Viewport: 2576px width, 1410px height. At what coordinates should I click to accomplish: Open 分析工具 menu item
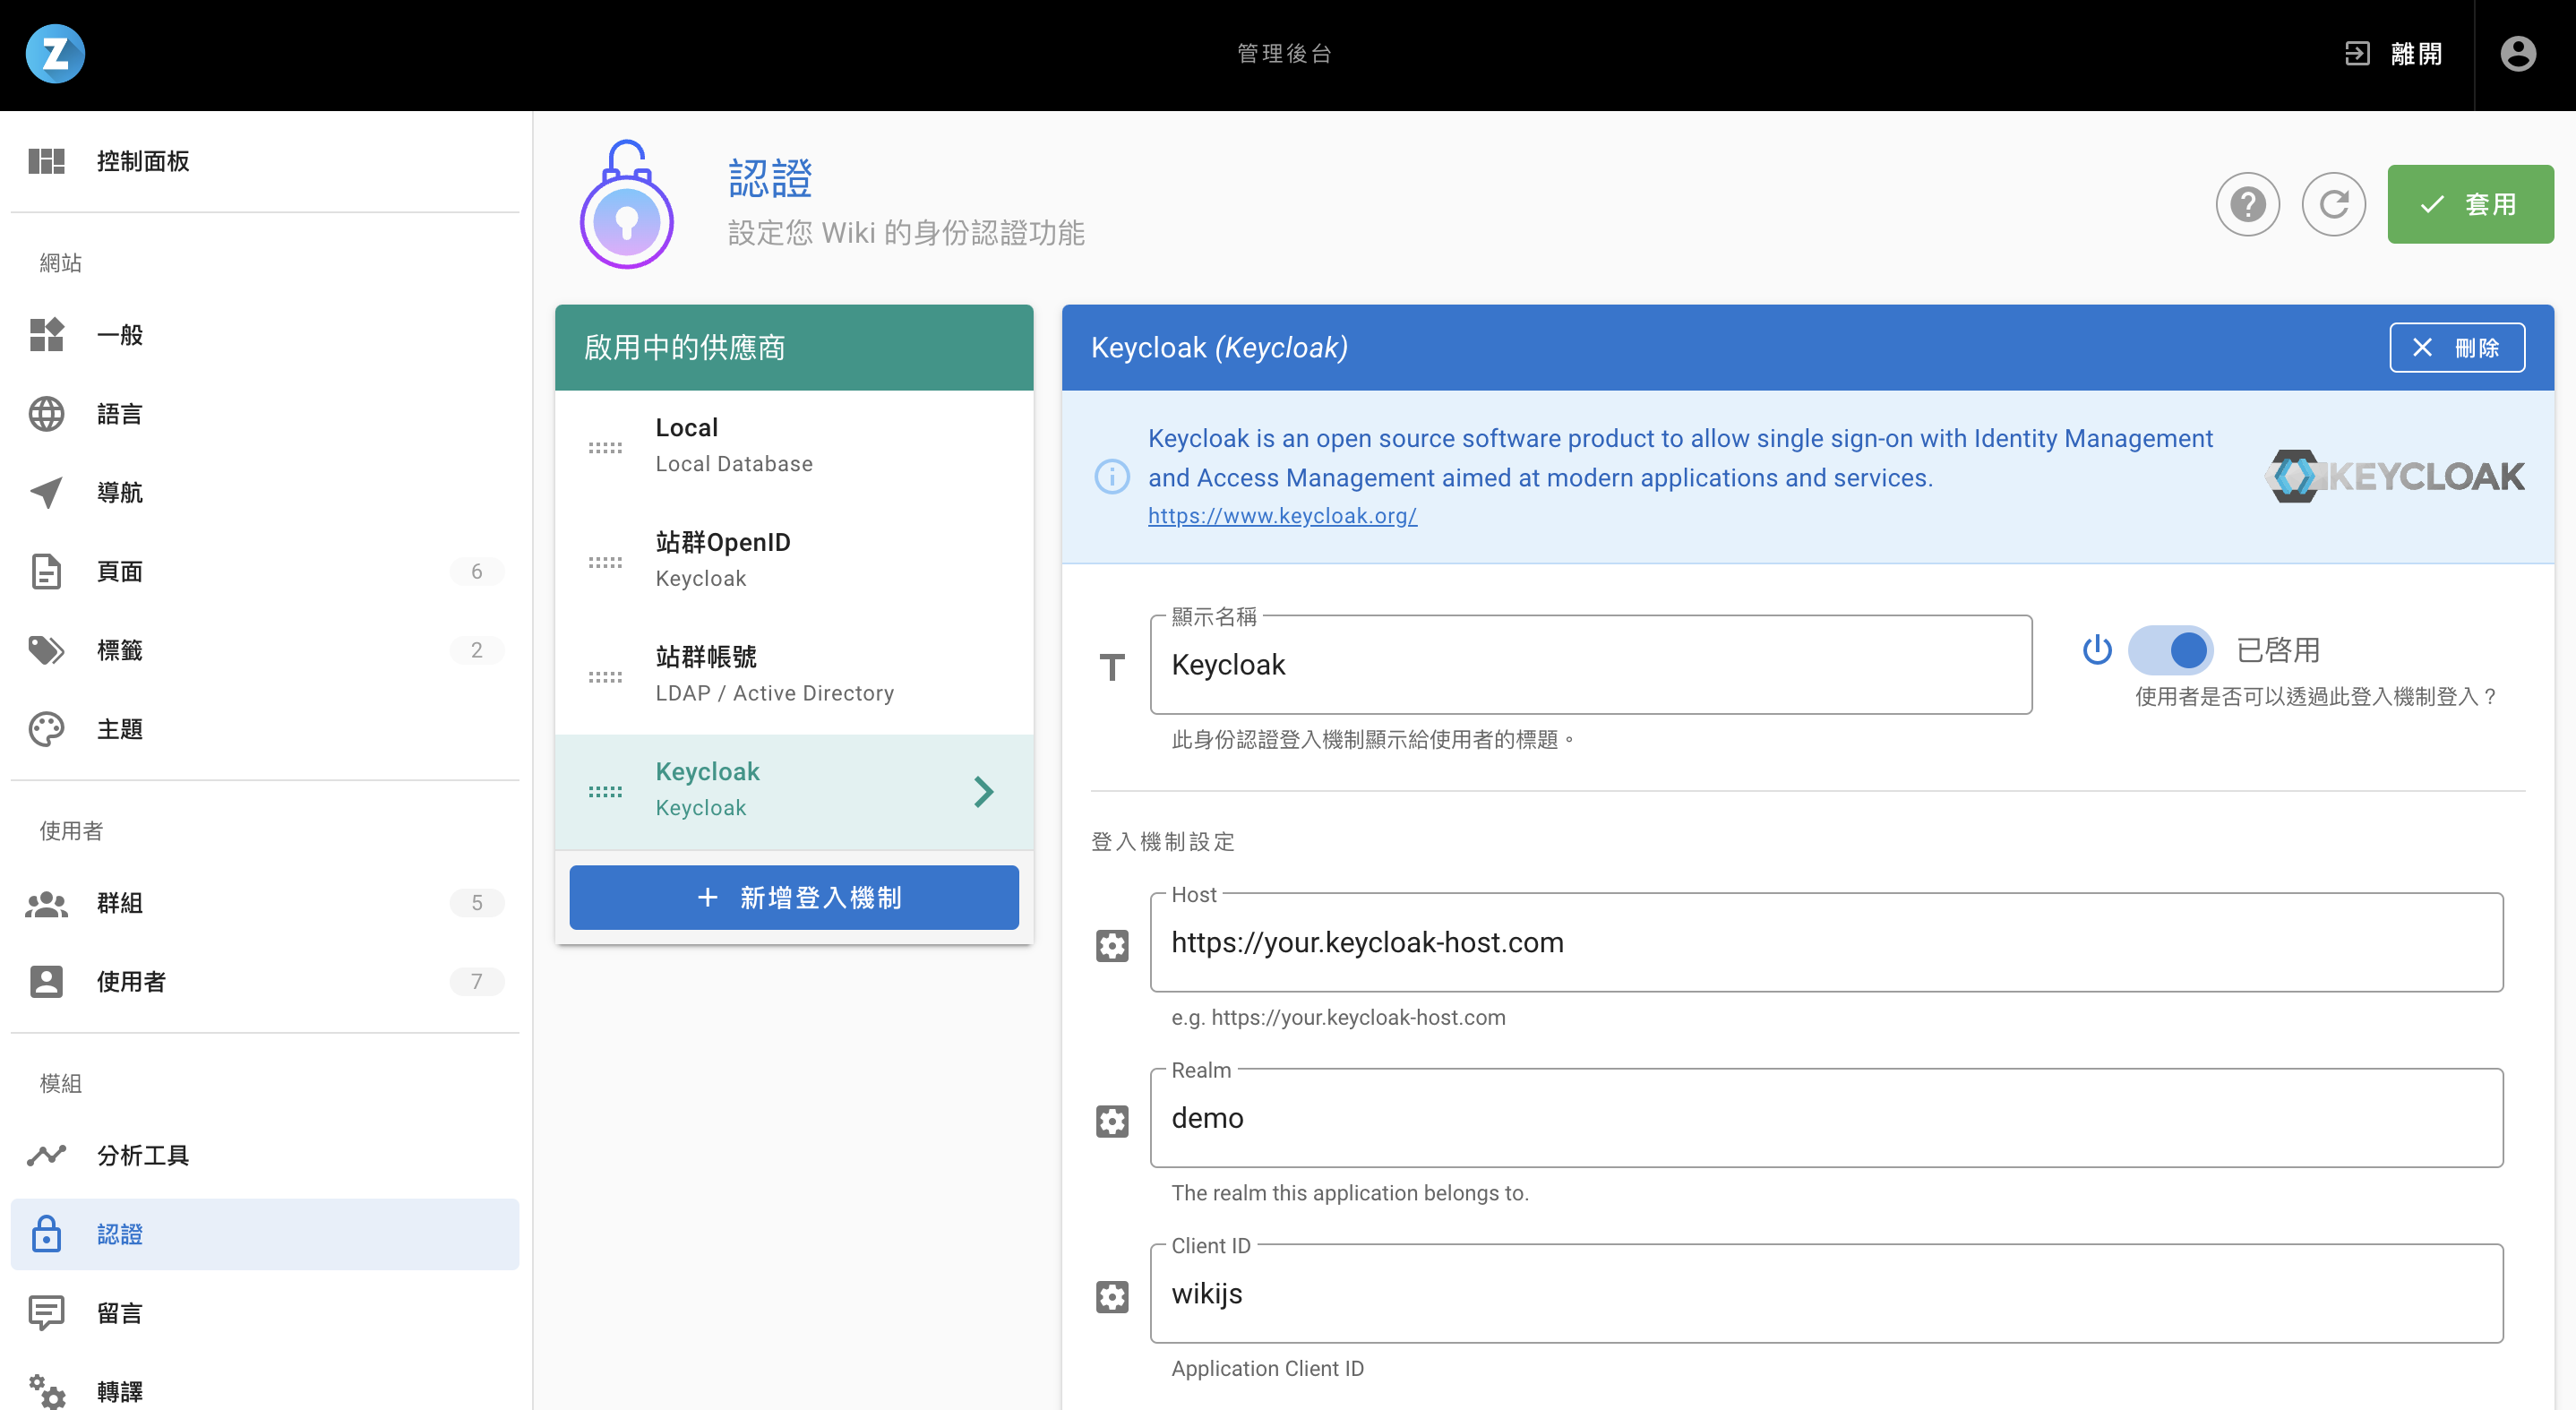[264, 1155]
